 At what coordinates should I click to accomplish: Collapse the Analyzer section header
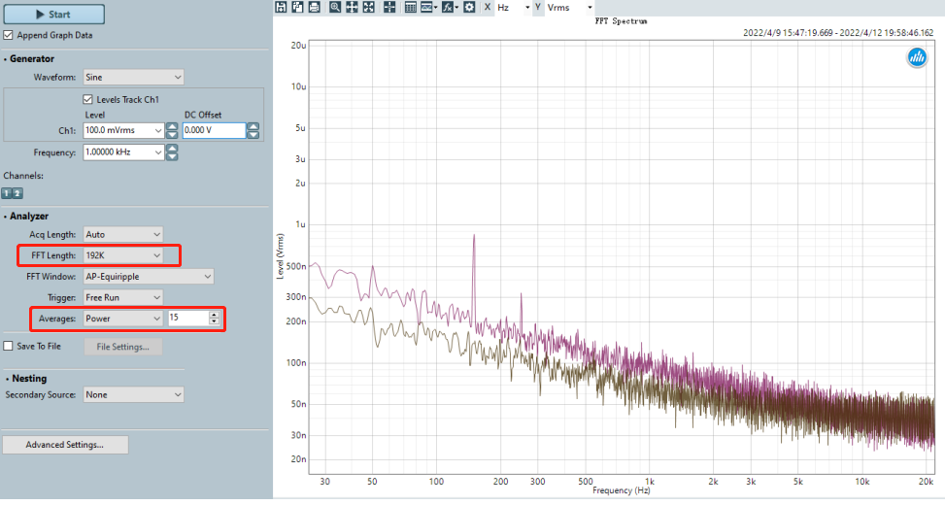[x=26, y=217]
